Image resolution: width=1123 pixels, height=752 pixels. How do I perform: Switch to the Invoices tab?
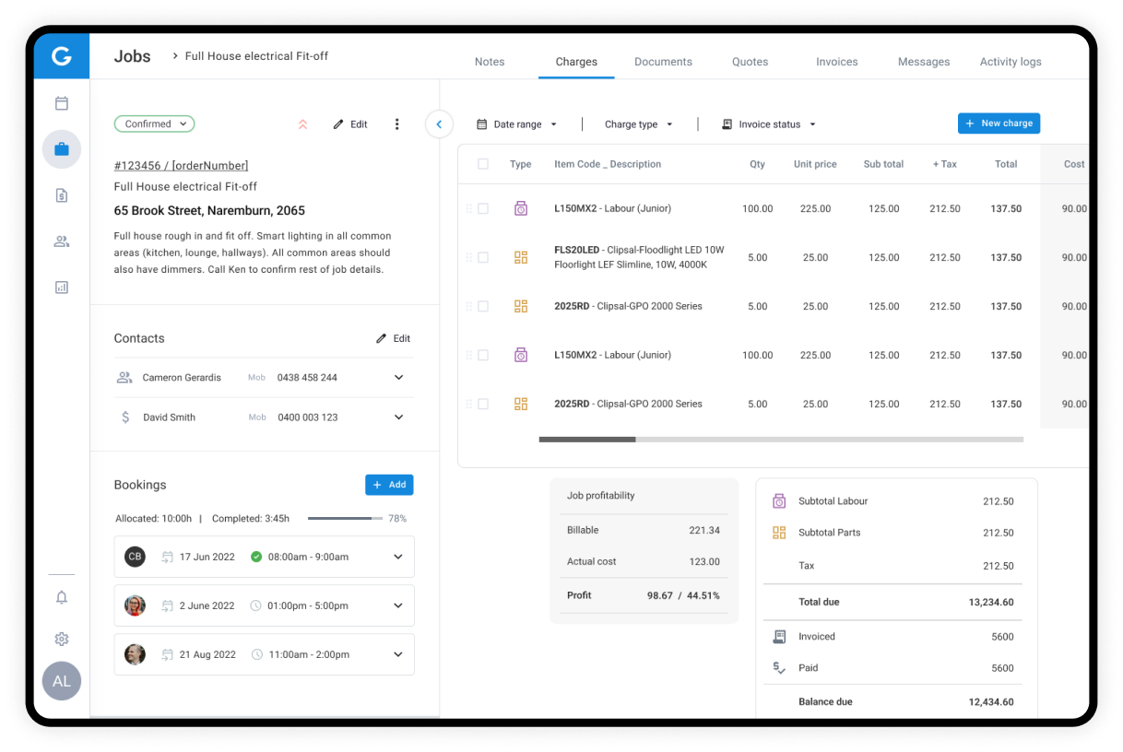coord(836,62)
